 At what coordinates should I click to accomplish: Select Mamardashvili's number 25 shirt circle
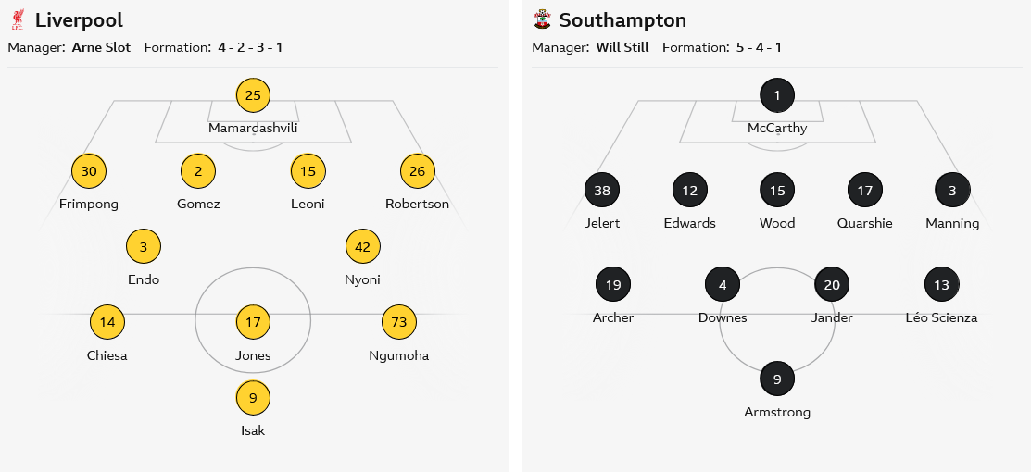click(253, 94)
